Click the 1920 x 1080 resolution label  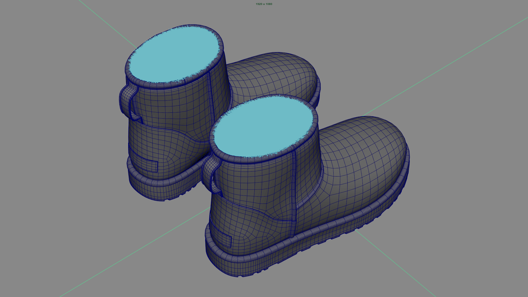click(x=264, y=4)
